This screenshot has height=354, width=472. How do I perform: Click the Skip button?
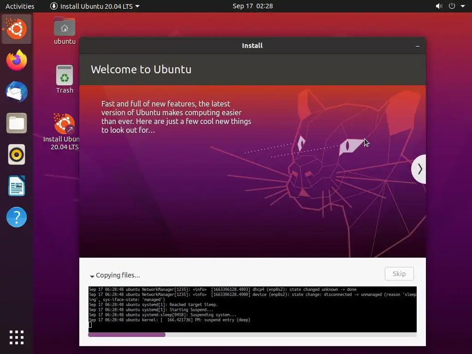point(399,274)
